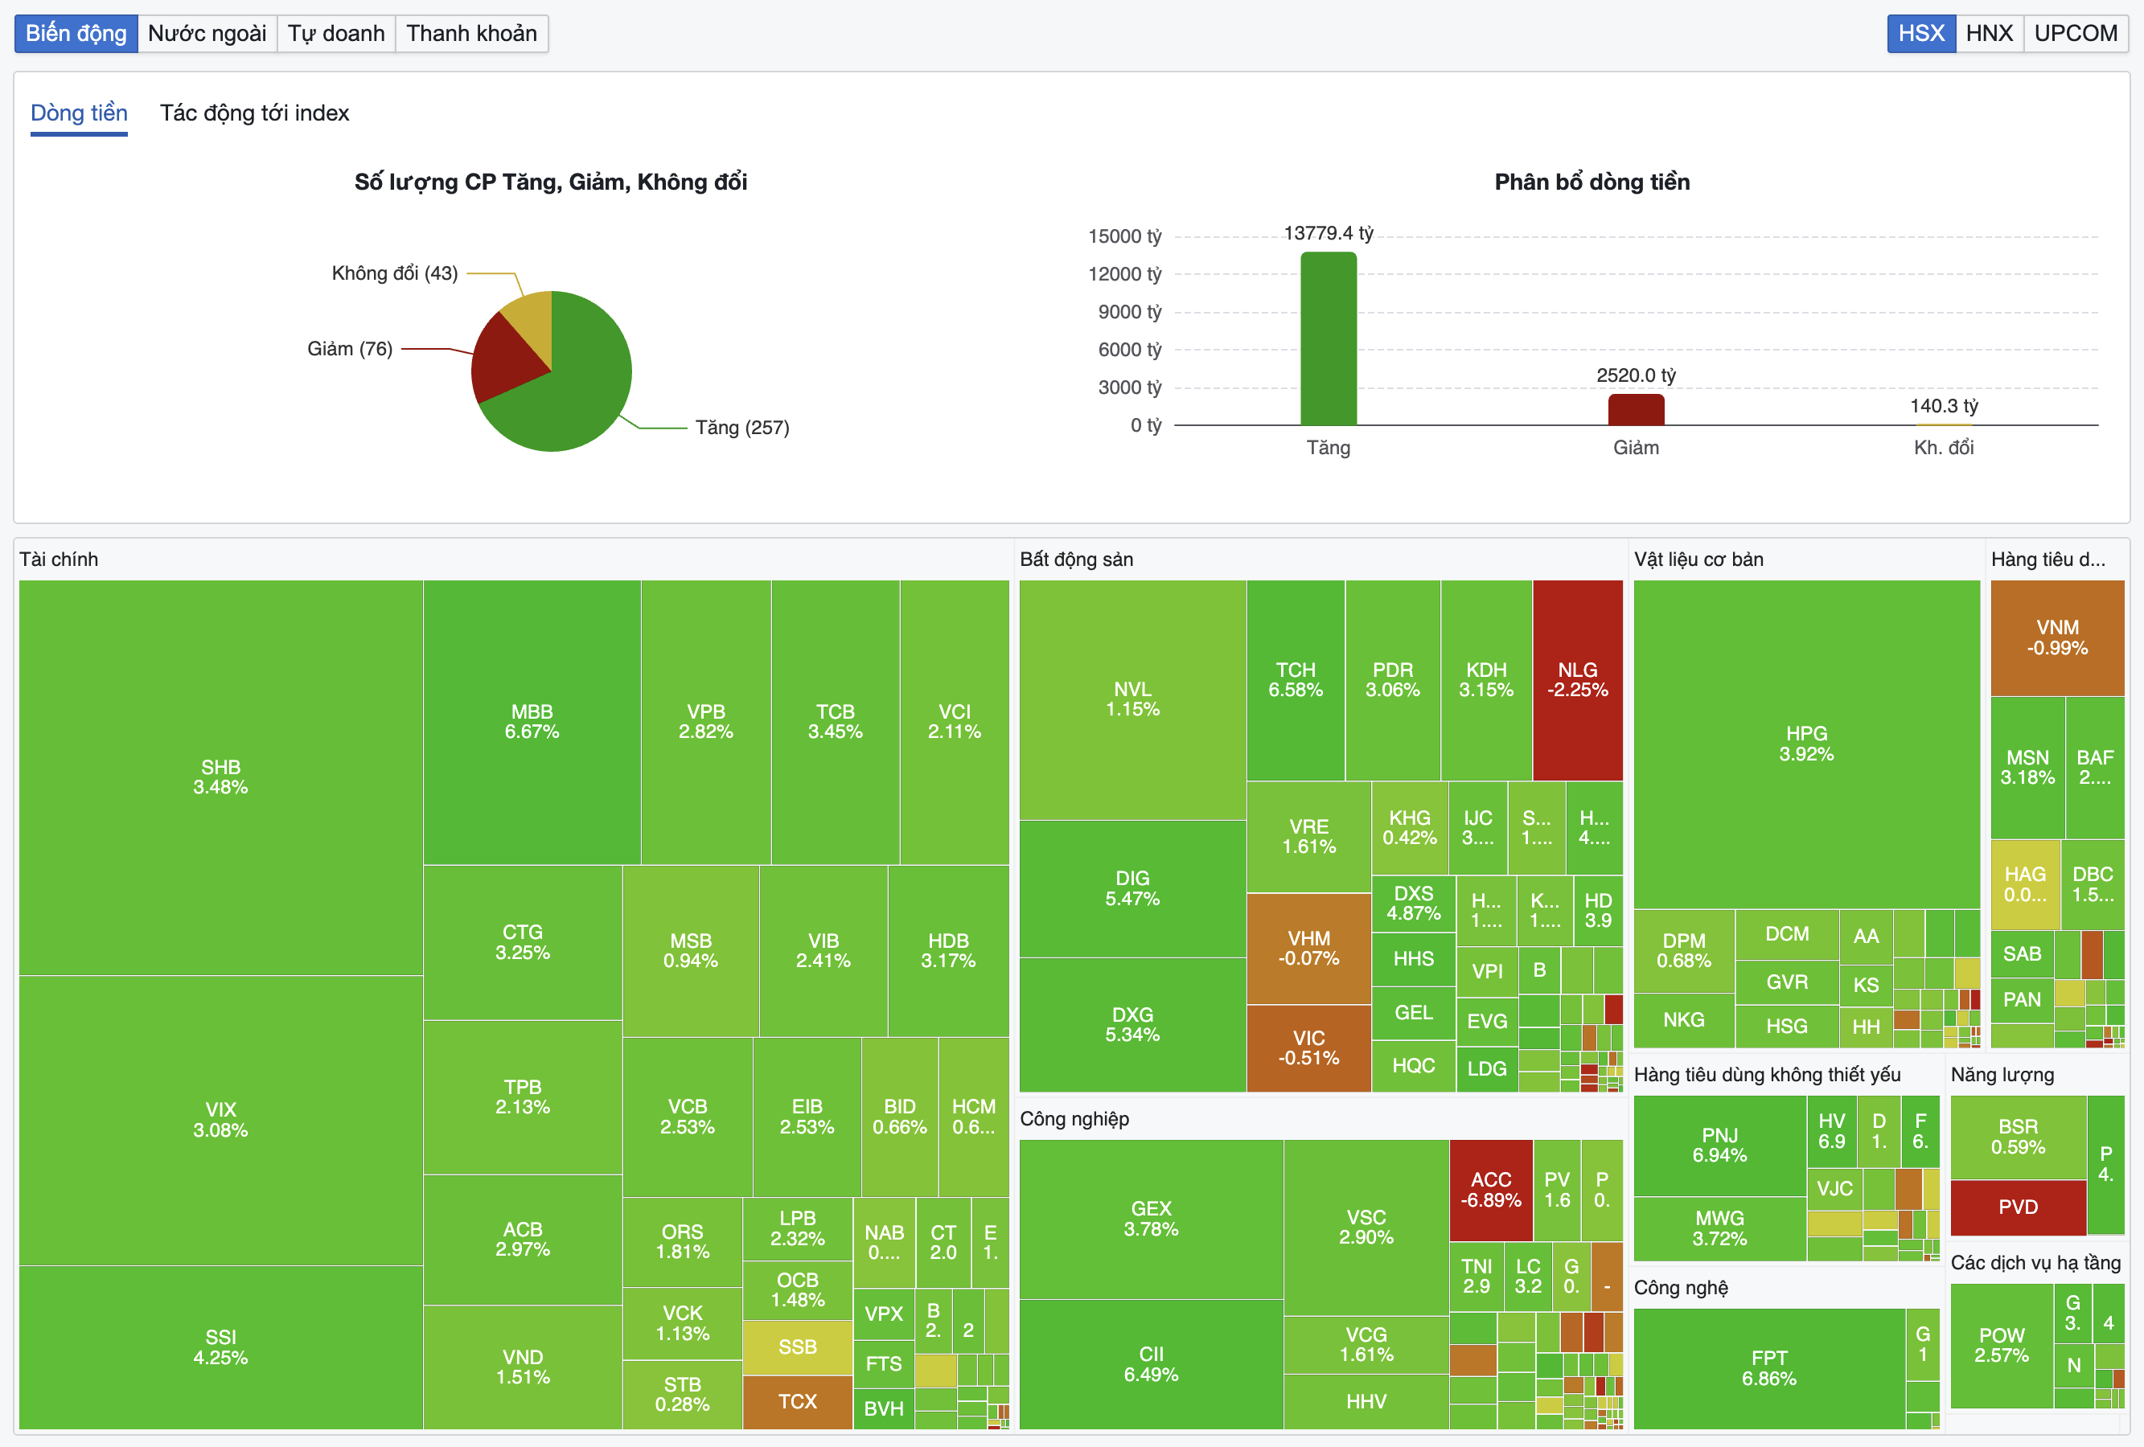Click the orange VHM -0.07% tile
The image size is (2144, 1447).
(1309, 949)
